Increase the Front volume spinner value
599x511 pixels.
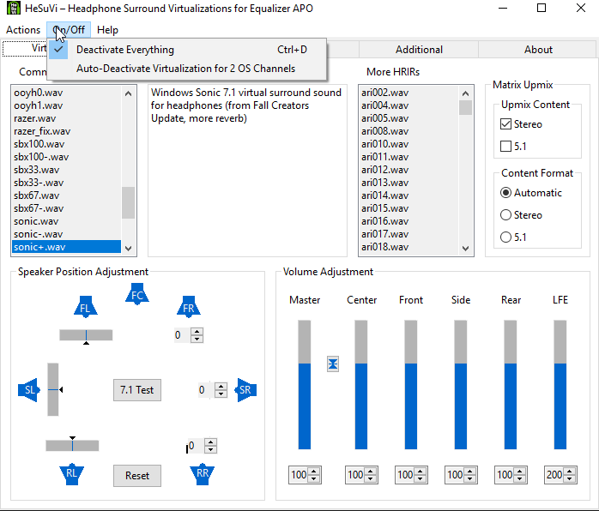[421, 472]
